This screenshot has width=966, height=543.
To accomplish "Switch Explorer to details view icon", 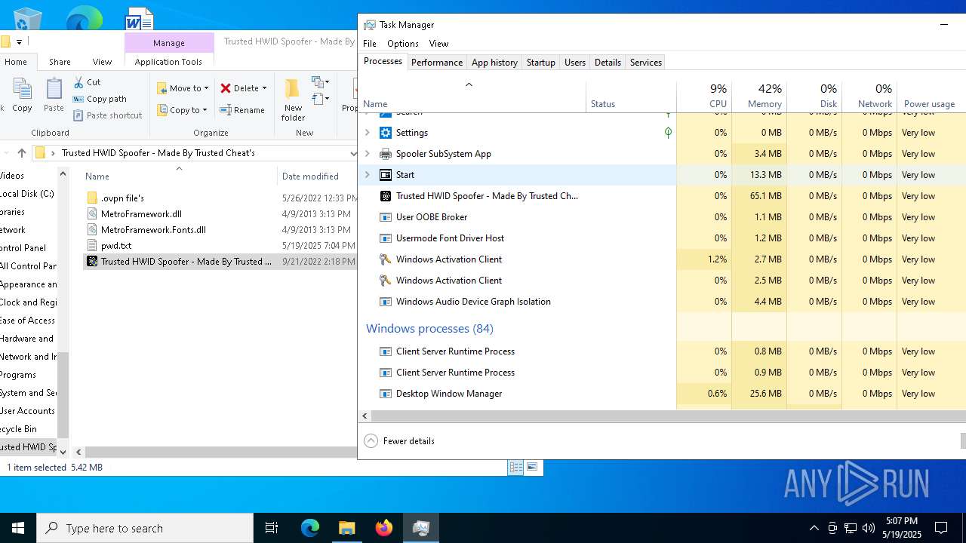I will click(x=516, y=468).
